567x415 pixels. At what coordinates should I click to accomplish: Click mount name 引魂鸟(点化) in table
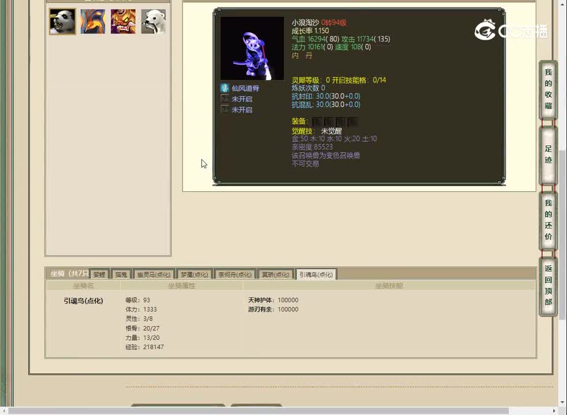click(x=83, y=301)
